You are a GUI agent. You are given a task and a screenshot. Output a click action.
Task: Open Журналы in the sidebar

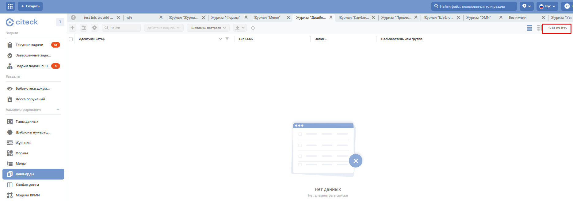(x=24, y=143)
